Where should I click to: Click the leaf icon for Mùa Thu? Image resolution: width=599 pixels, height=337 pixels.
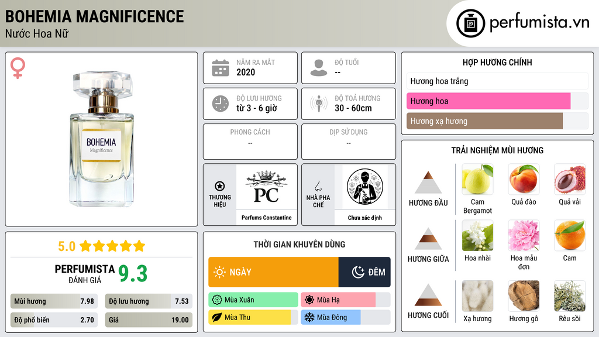[x=217, y=318]
